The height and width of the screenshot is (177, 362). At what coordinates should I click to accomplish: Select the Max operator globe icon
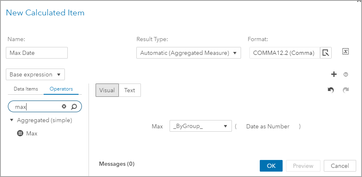20,133
